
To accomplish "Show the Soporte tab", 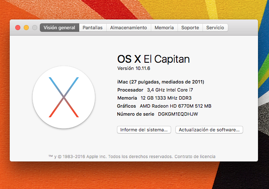I will click(190, 28).
